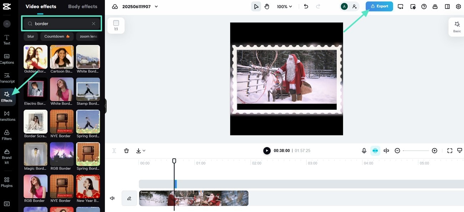Open the Plugins panel
The width and height of the screenshot is (464, 212).
pos(7,182)
